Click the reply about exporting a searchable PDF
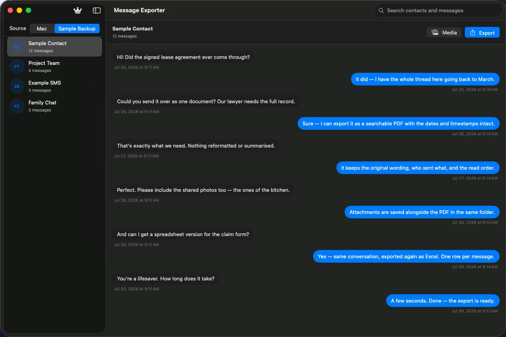506x337 pixels. (x=398, y=123)
